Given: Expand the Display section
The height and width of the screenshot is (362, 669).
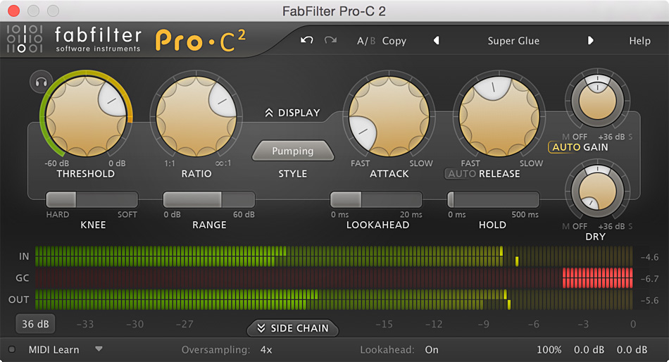Looking at the screenshot, I should click(293, 113).
